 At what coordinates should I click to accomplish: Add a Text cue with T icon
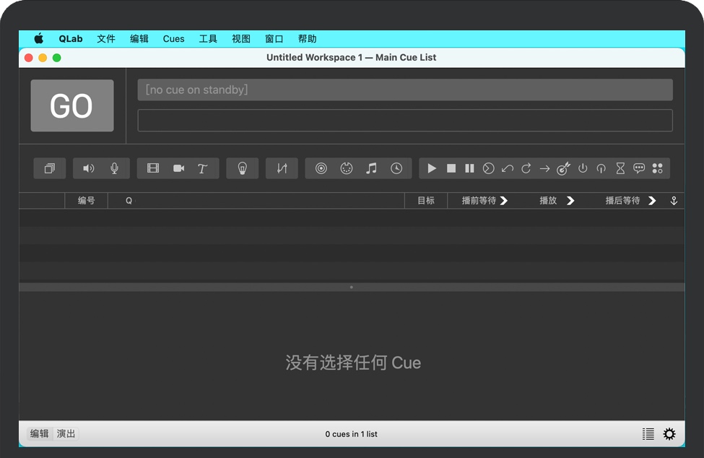(203, 168)
